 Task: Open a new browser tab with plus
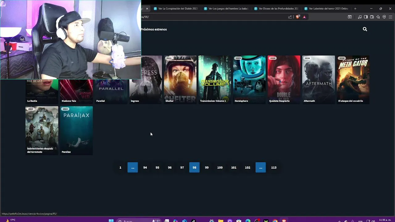(x=355, y=9)
